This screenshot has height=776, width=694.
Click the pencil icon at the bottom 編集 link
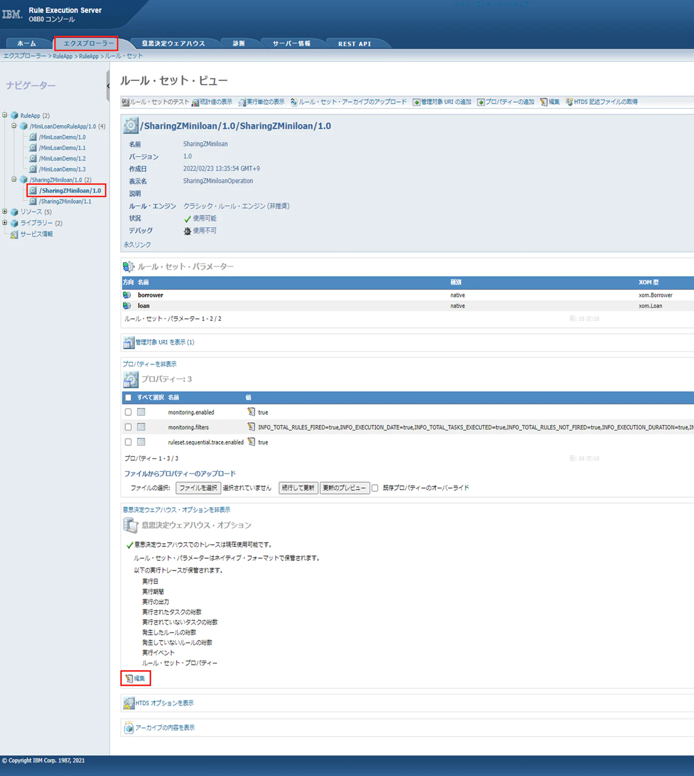(x=129, y=679)
